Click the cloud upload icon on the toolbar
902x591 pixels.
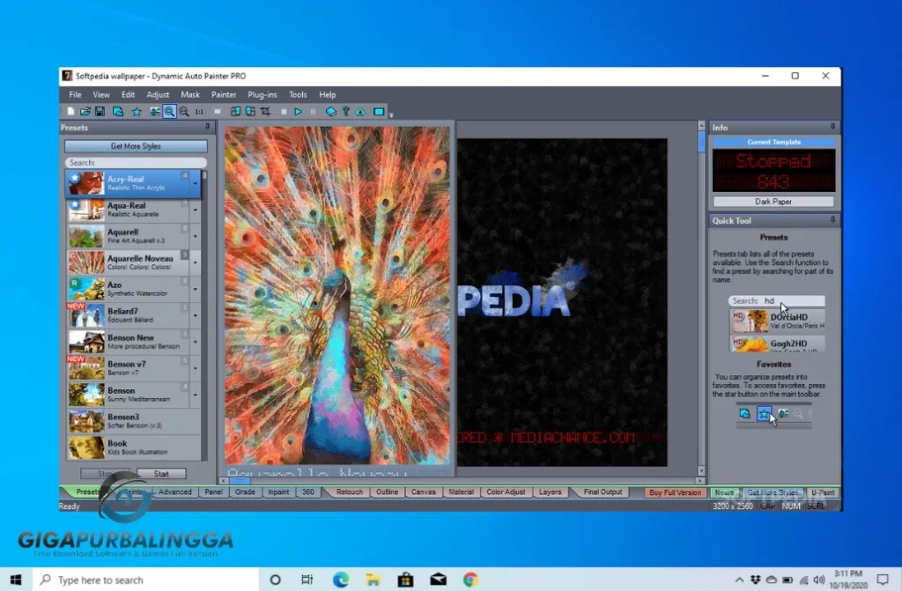360,111
